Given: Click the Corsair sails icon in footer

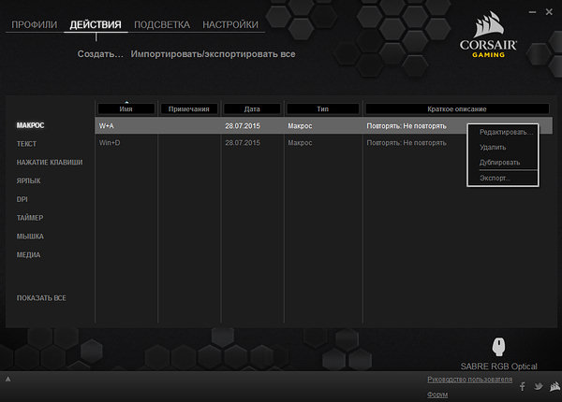Looking at the screenshot, I should tap(553, 386).
